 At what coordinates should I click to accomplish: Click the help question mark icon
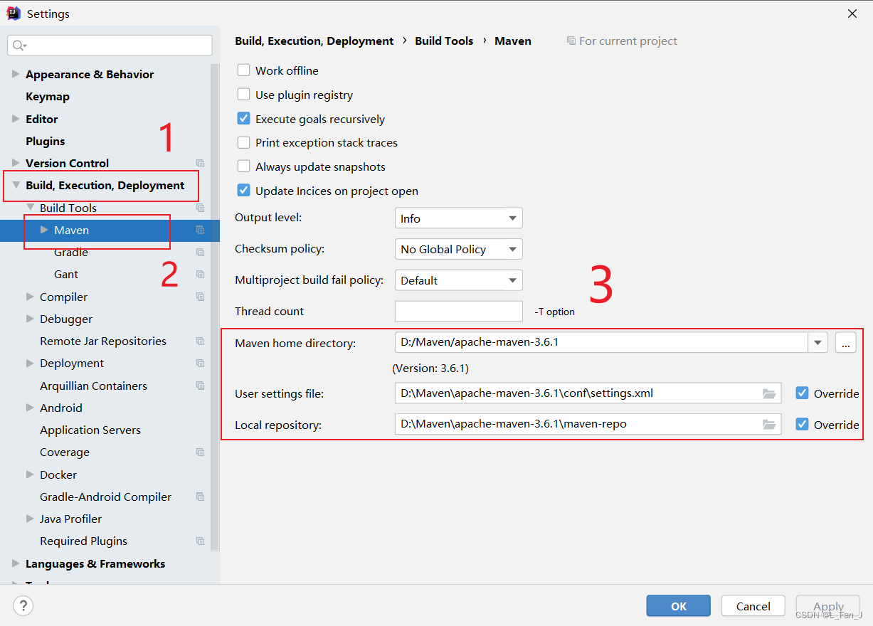coord(21,605)
